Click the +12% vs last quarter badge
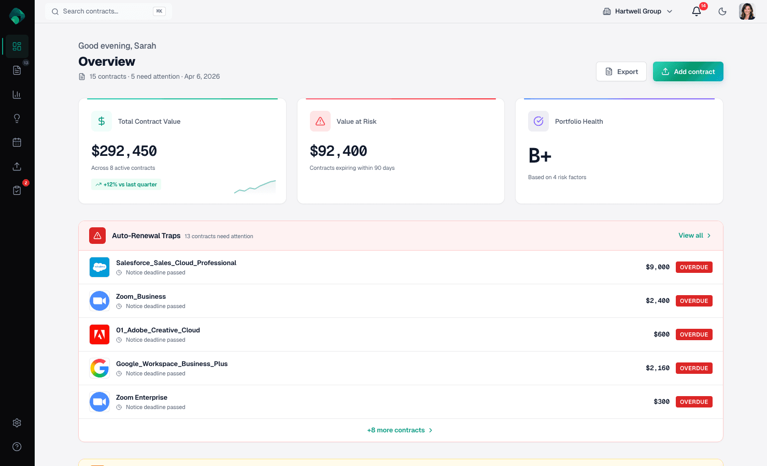The height and width of the screenshot is (466, 767). 126,184
